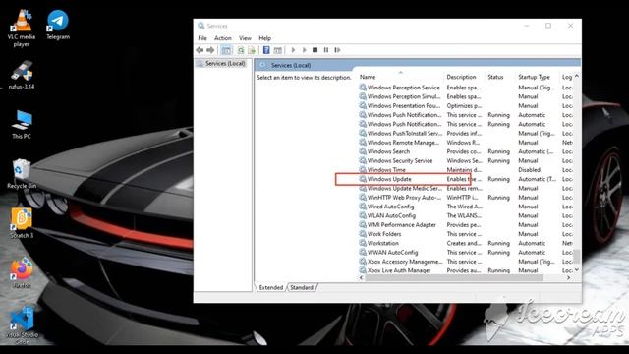The image size is (629, 354).
Task: Click the Disabled startup type cell
Action: (529, 170)
